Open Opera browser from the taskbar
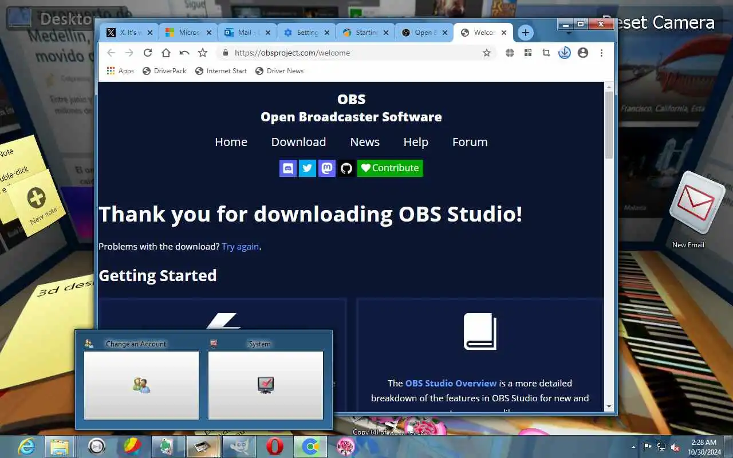The width and height of the screenshot is (733, 458). pyautogui.click(x=275, y=447)
